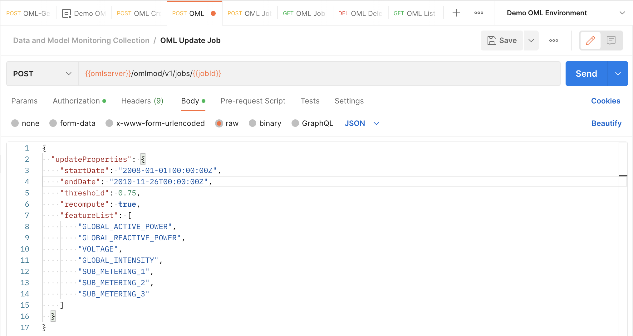
Task: Click the new tab plus icon
Action: [x=456, y=13]
